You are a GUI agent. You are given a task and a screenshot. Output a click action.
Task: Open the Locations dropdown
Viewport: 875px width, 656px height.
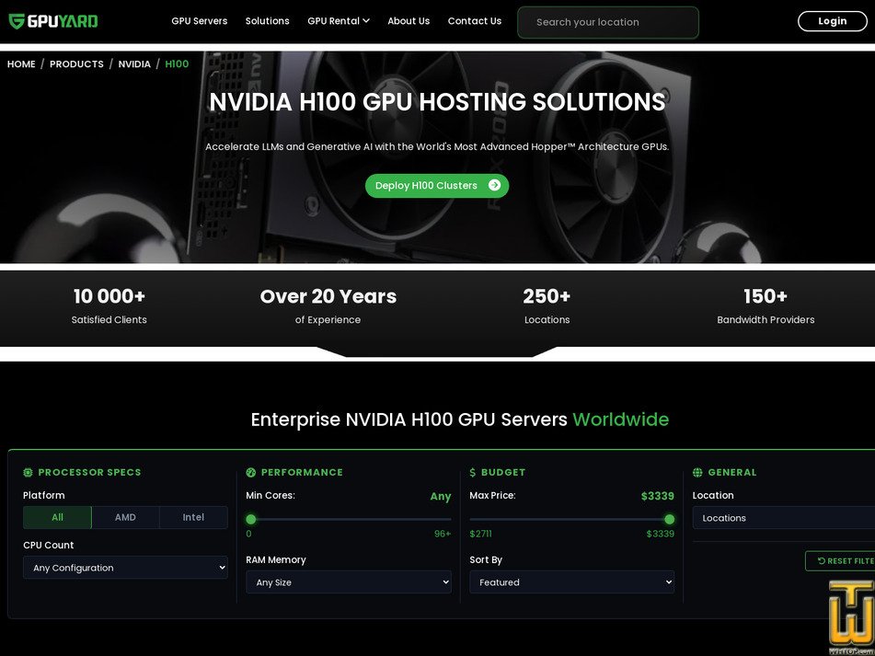pyautogui.click(x=784, y=518)
